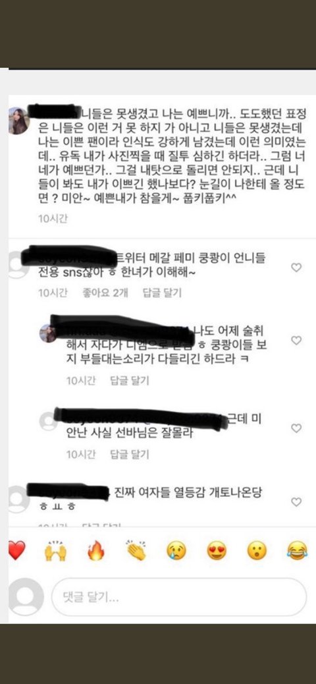Like the comment mentioning 트위터 메갈 페미
Image resolution: width=316 pixels, height=684 pixels.
(x=296, y=268)
